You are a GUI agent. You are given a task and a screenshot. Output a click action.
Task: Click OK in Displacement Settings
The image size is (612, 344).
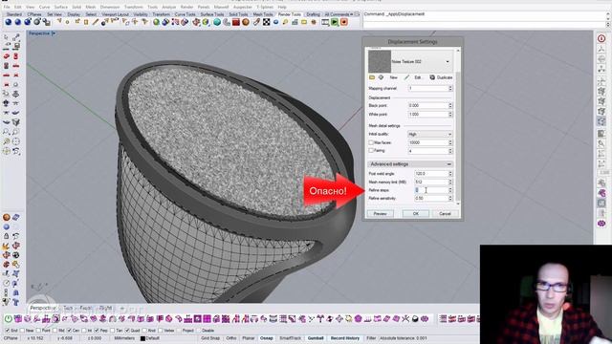pyautogui.click(x=416, y=214)
